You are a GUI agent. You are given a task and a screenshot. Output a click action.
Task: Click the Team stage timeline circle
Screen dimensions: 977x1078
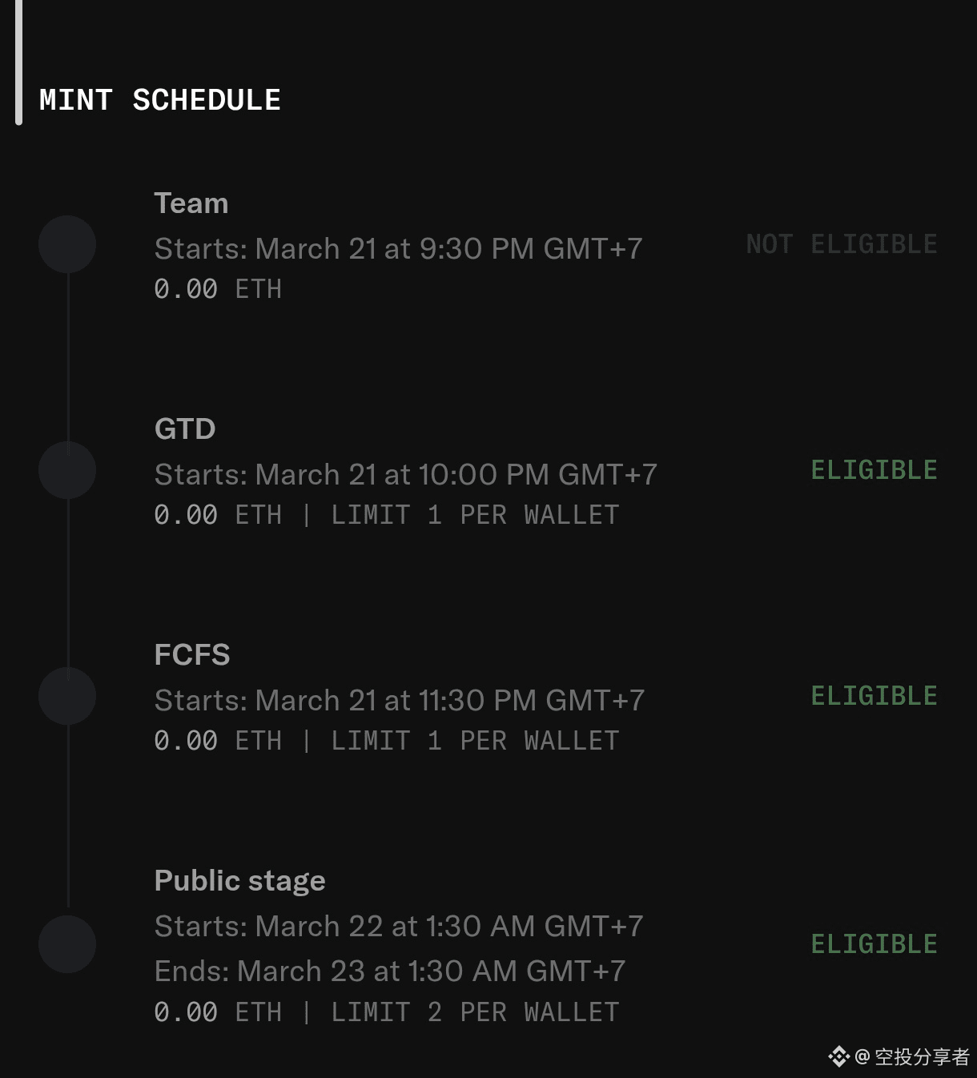coord(67,244)
